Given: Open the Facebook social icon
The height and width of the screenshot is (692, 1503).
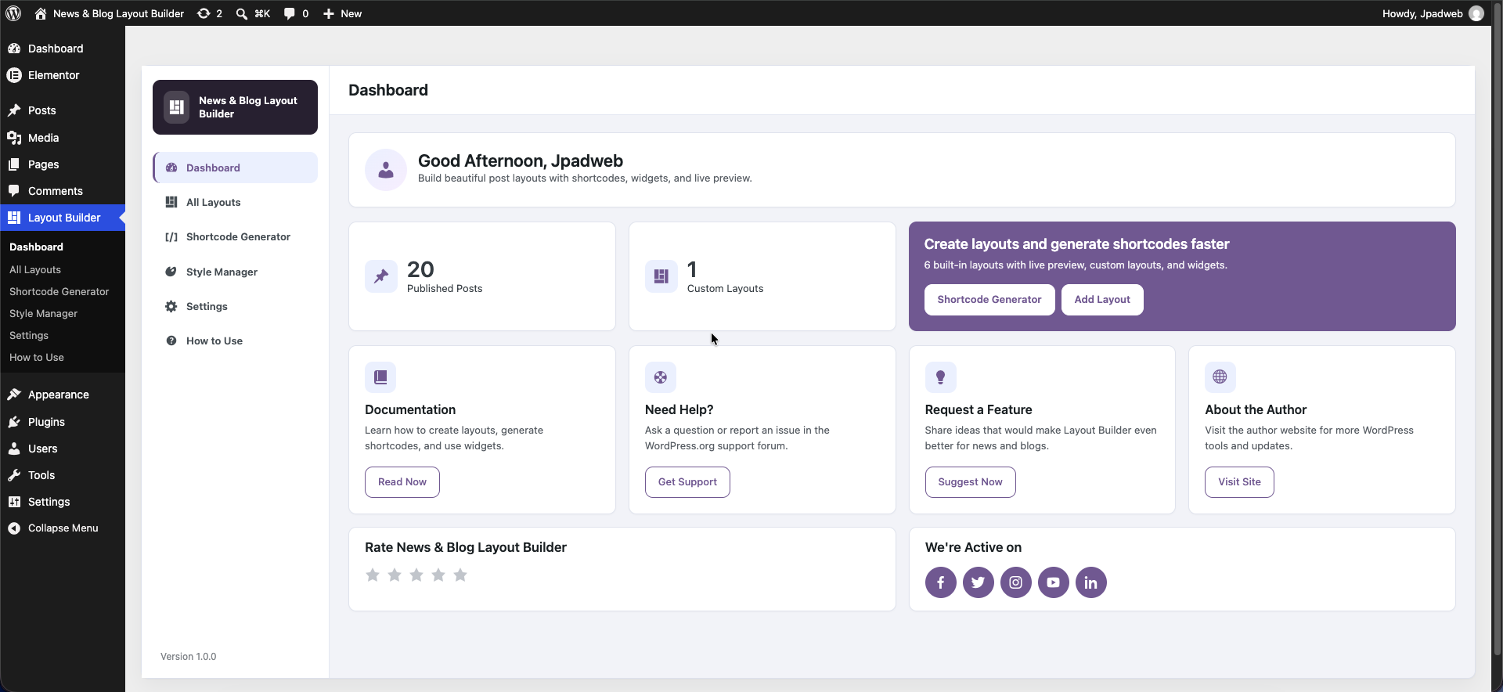Looking at the screenshot, I should pyautogui.click(x=941, y=582).
